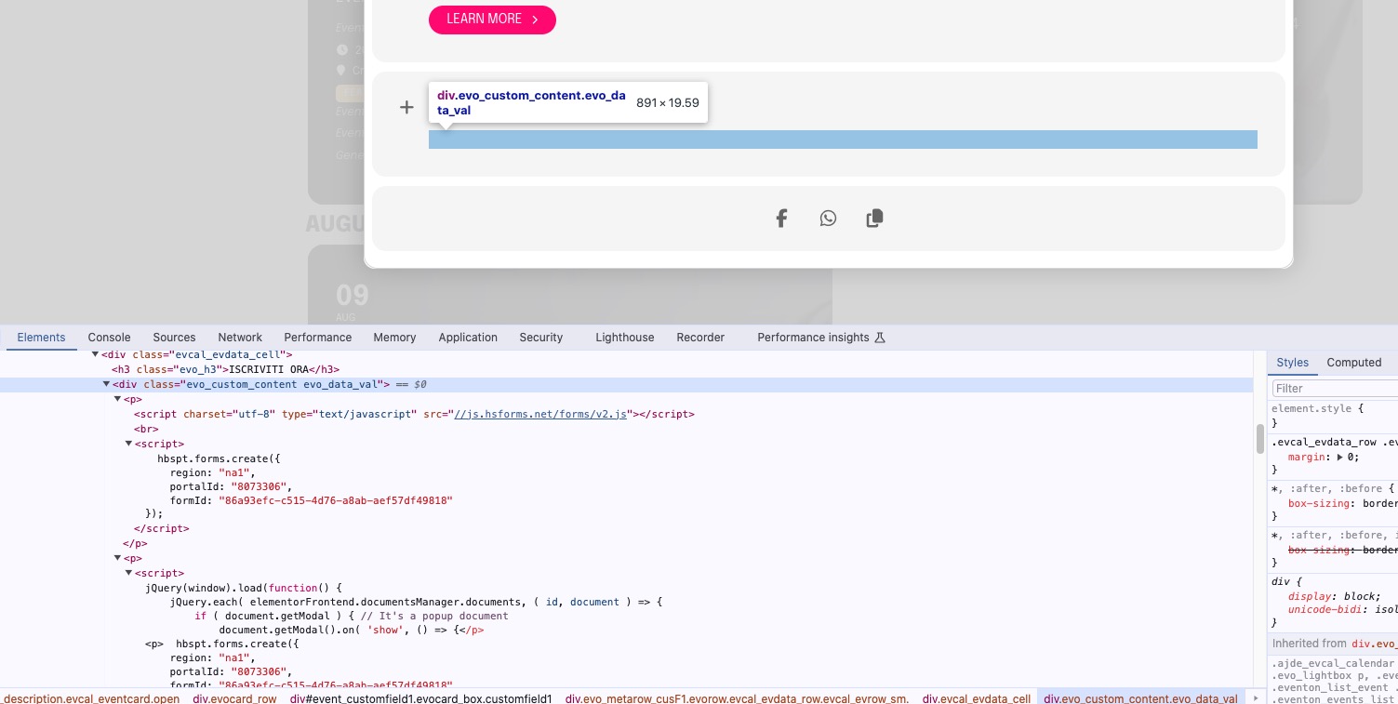The height and width of the screenshot is (704, 1398).
Task: Open the js.hsforms.net v2.js link
Action: coord(540,414)
